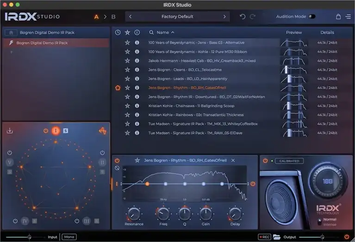Click the Resonance knob
This screenshot has width=355, height=242.
134,214
